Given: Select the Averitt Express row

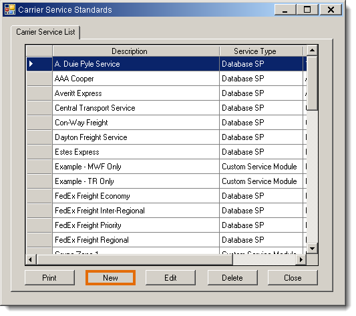Looking at the screenshot, I should [x=166, y=93].
